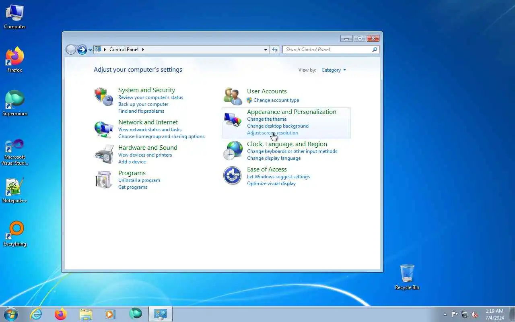Screen dimensions: 515x322
Task: Click the search magnifier icon
Action: pyautogui.click(x=375, y=50)
